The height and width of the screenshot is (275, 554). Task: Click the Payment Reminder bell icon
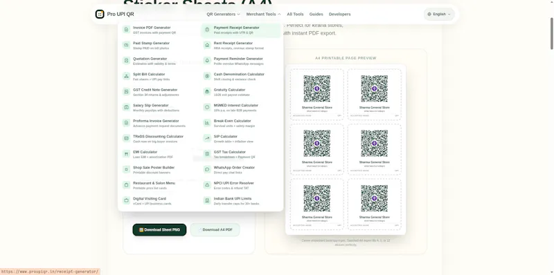(207, 61)
